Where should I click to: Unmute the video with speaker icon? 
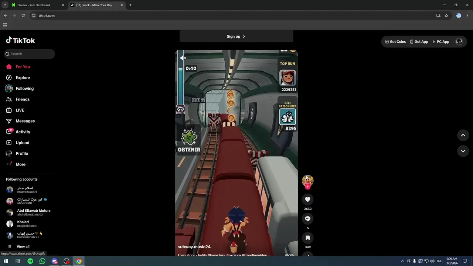click(183, 58)
